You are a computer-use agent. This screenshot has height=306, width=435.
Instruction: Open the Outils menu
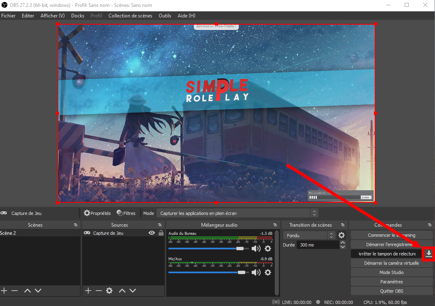165,16
